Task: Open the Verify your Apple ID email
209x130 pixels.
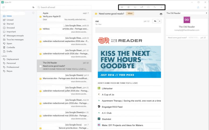Action: [64, 16]
